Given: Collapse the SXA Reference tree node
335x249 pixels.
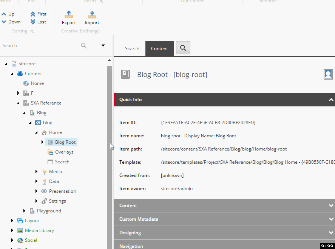Looking at the screenshot, I should [x=18, y=103].
